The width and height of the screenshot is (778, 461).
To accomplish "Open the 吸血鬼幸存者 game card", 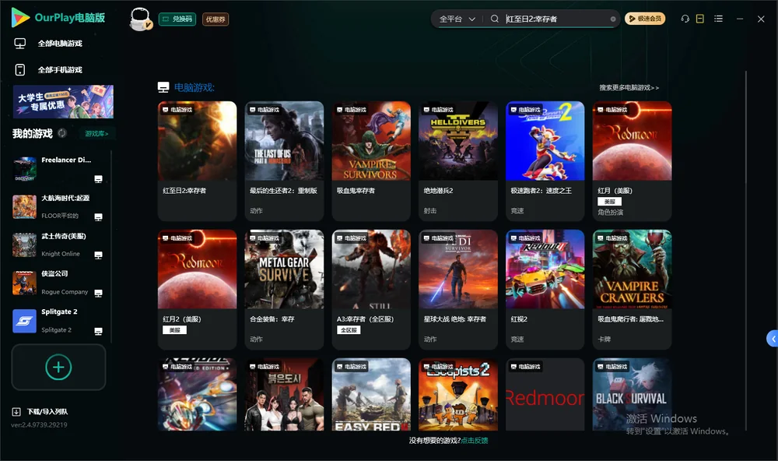I will (x=371, y=161).
